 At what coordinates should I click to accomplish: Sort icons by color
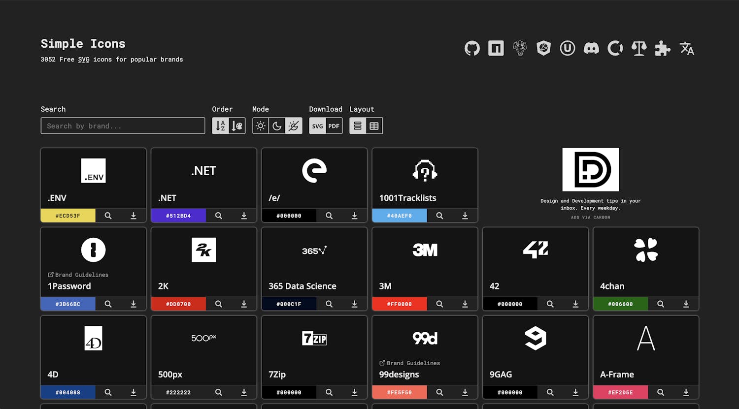click(237, 126)
